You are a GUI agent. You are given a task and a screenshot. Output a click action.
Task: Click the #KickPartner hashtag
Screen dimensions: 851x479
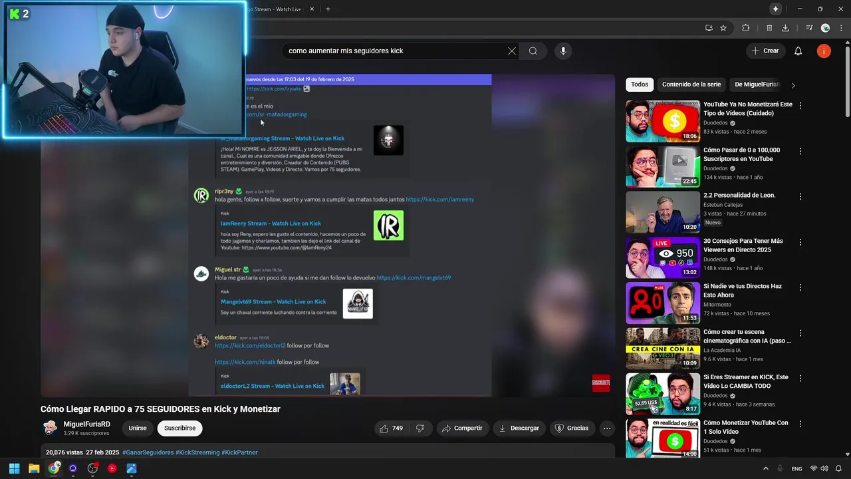(x=239, y=452)
